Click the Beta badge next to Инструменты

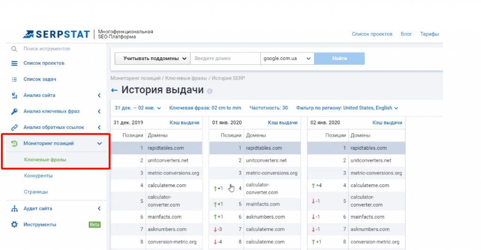coord(94,225)
